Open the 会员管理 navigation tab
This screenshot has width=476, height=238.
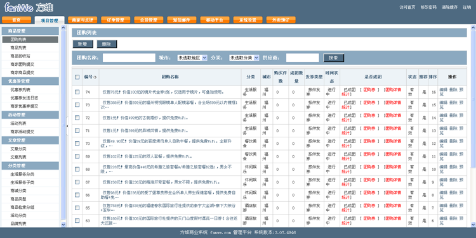pos(149,20)
